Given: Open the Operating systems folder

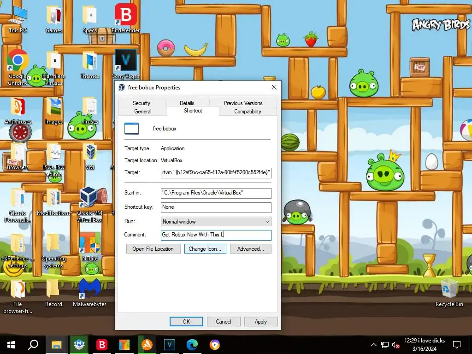Looking at the screenshot, I should pyautogui.click(x=53, y=251).
